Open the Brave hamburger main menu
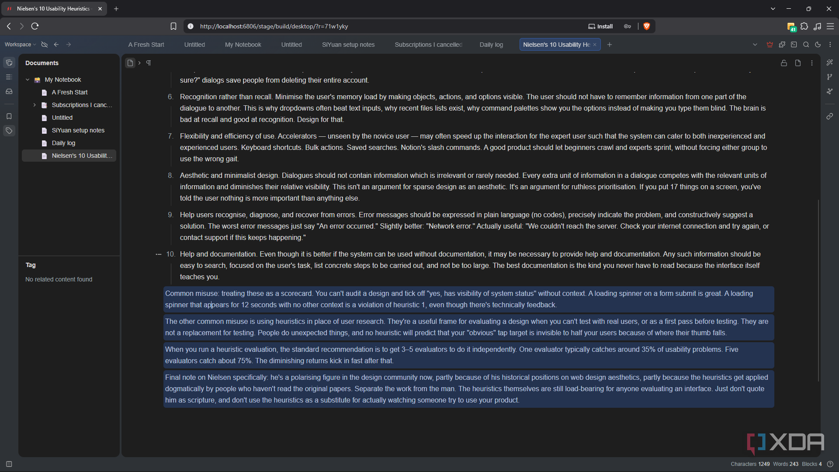Screen dimensions: 839x472 tap(830, 26)
